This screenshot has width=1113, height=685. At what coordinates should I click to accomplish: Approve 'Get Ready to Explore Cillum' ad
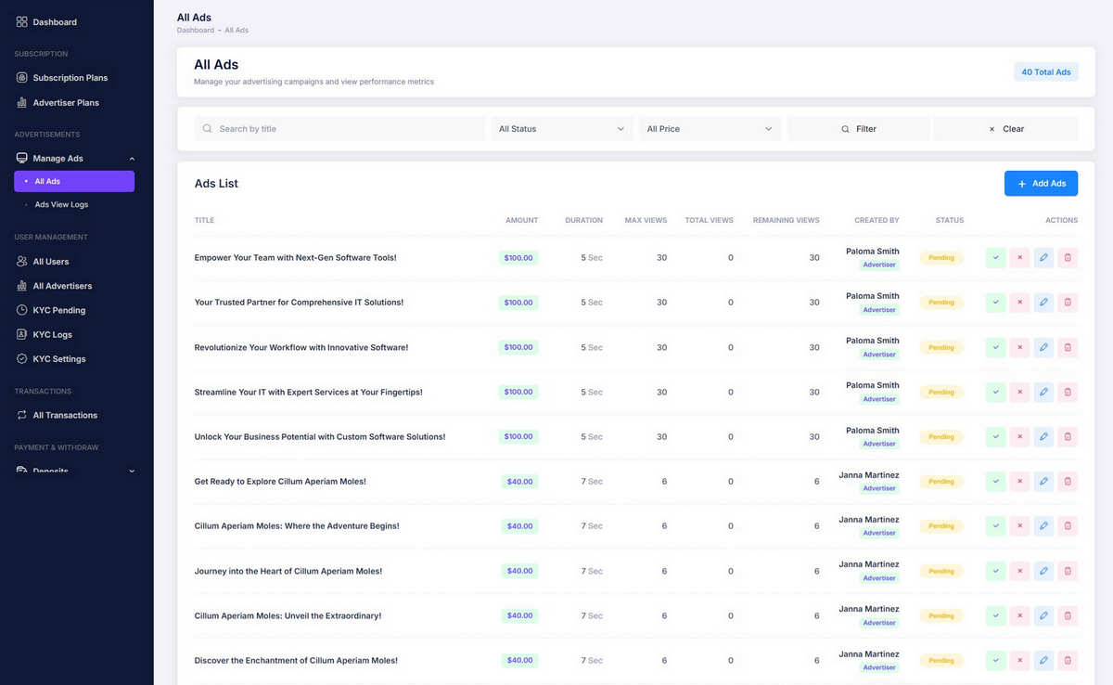[x=995, y=481]
